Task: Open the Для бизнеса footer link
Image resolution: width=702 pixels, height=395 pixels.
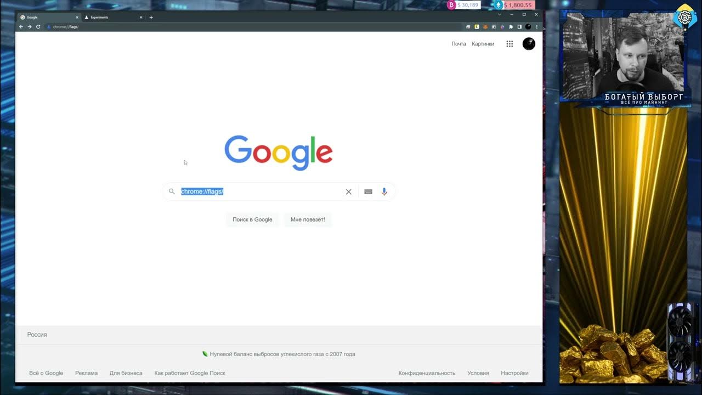Action: tap(126, 373)
